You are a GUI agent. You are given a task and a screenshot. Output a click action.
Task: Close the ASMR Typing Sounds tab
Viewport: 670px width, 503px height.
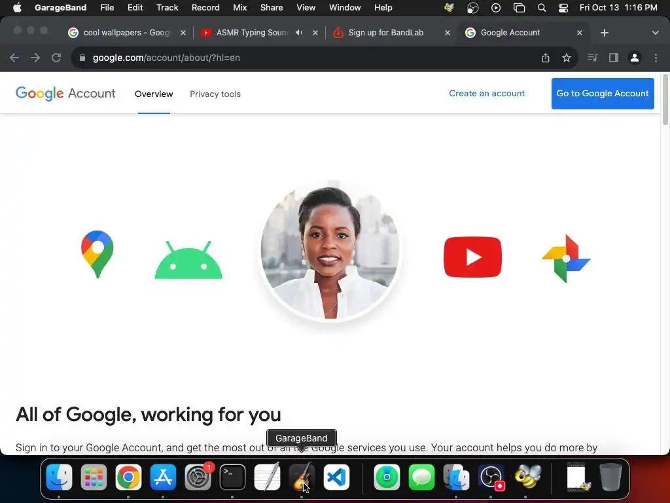[x=315, y=33]
